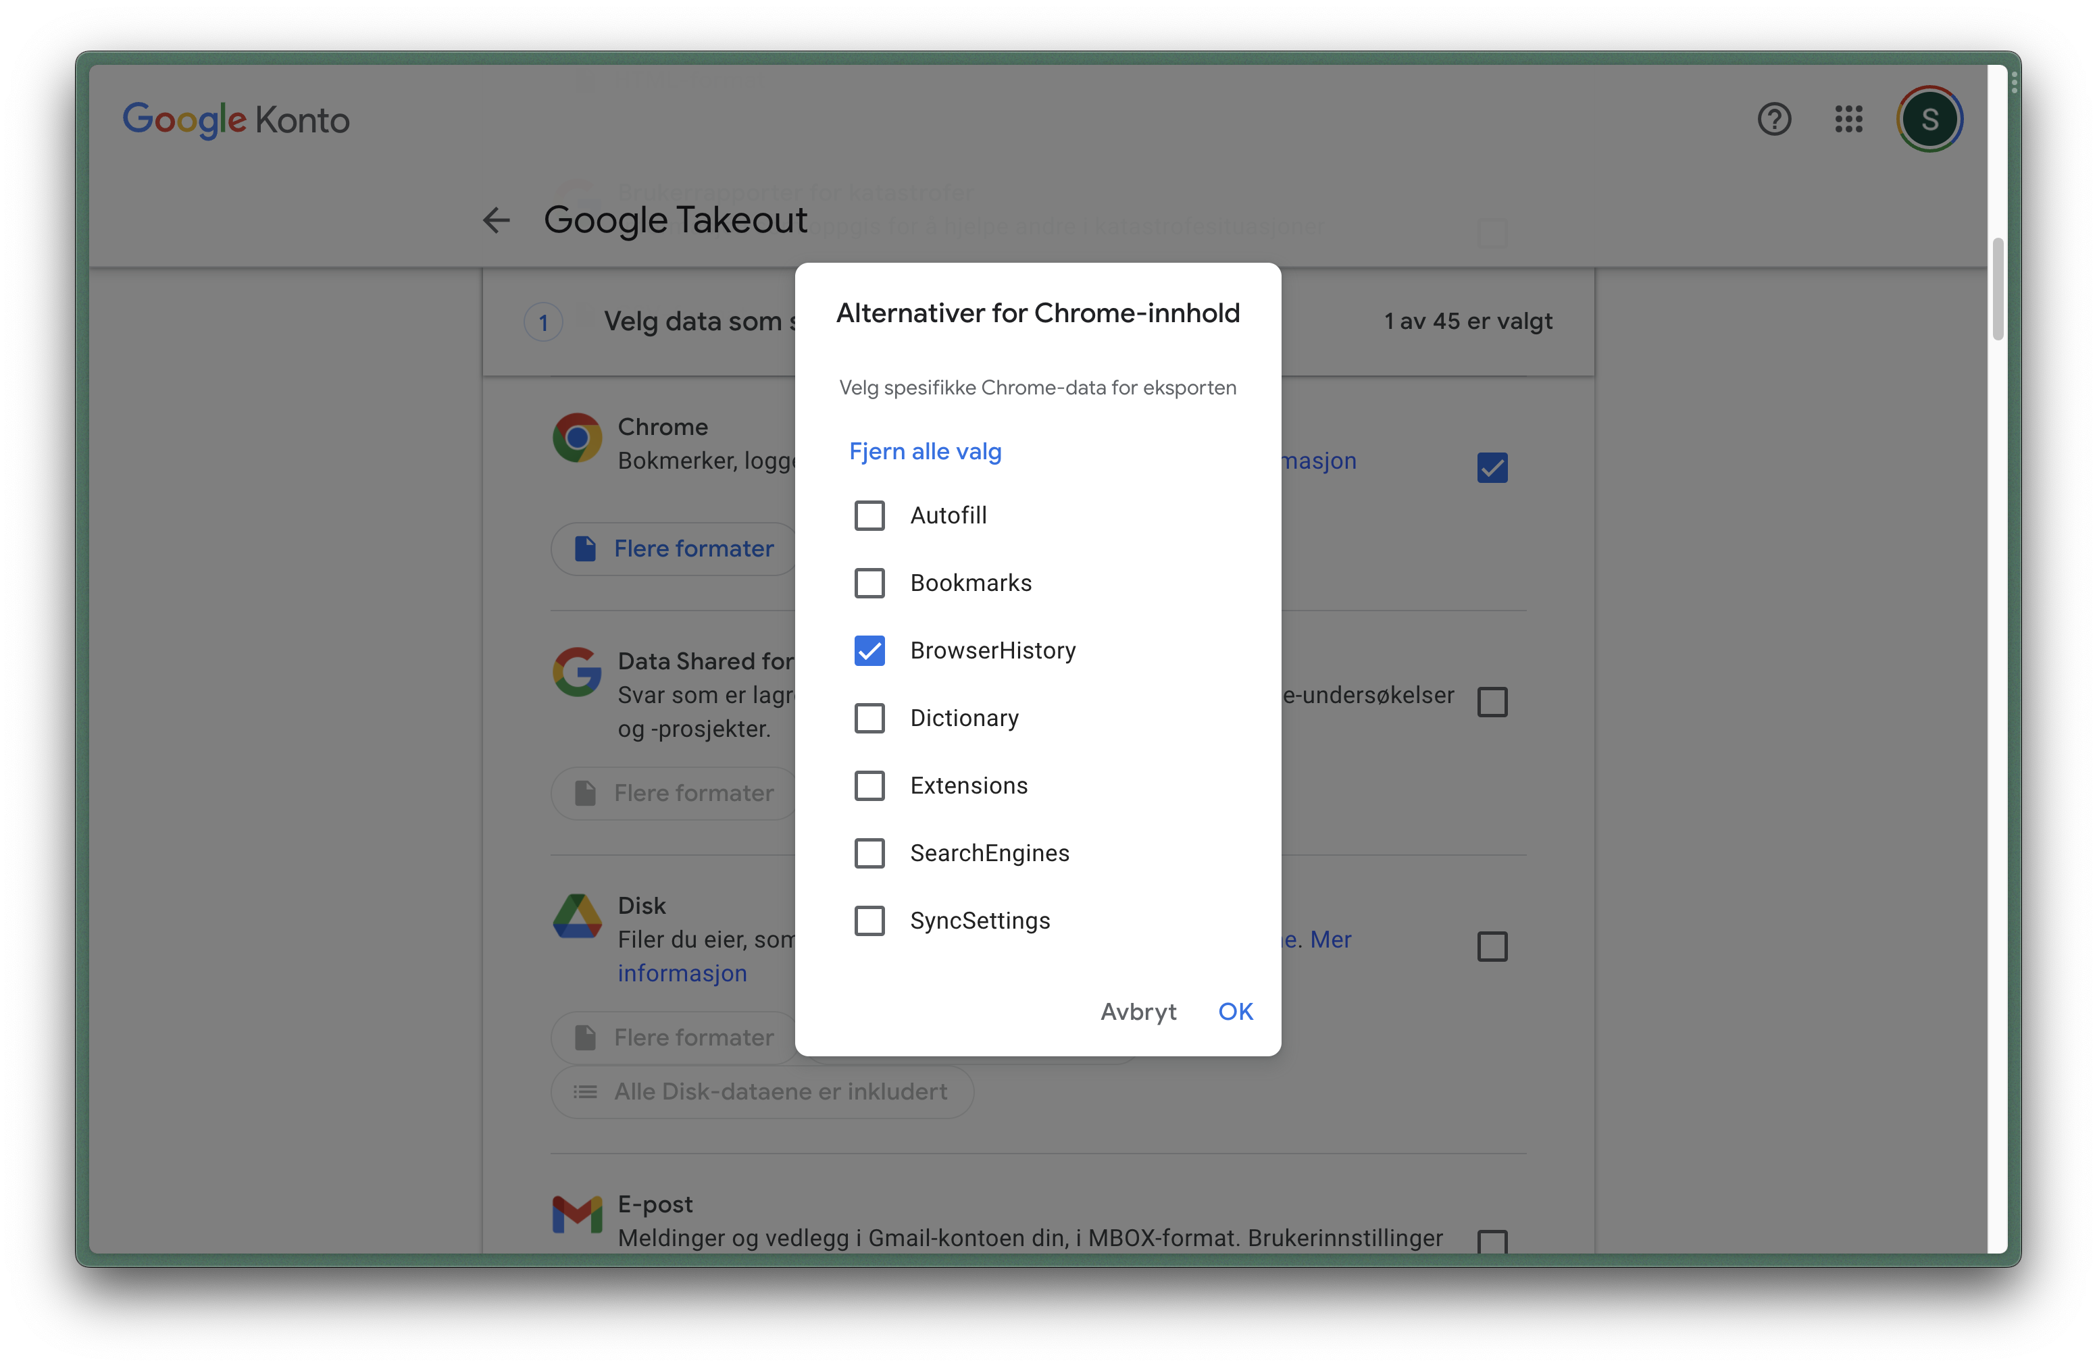Click the Fjern alle valg link

925,451
